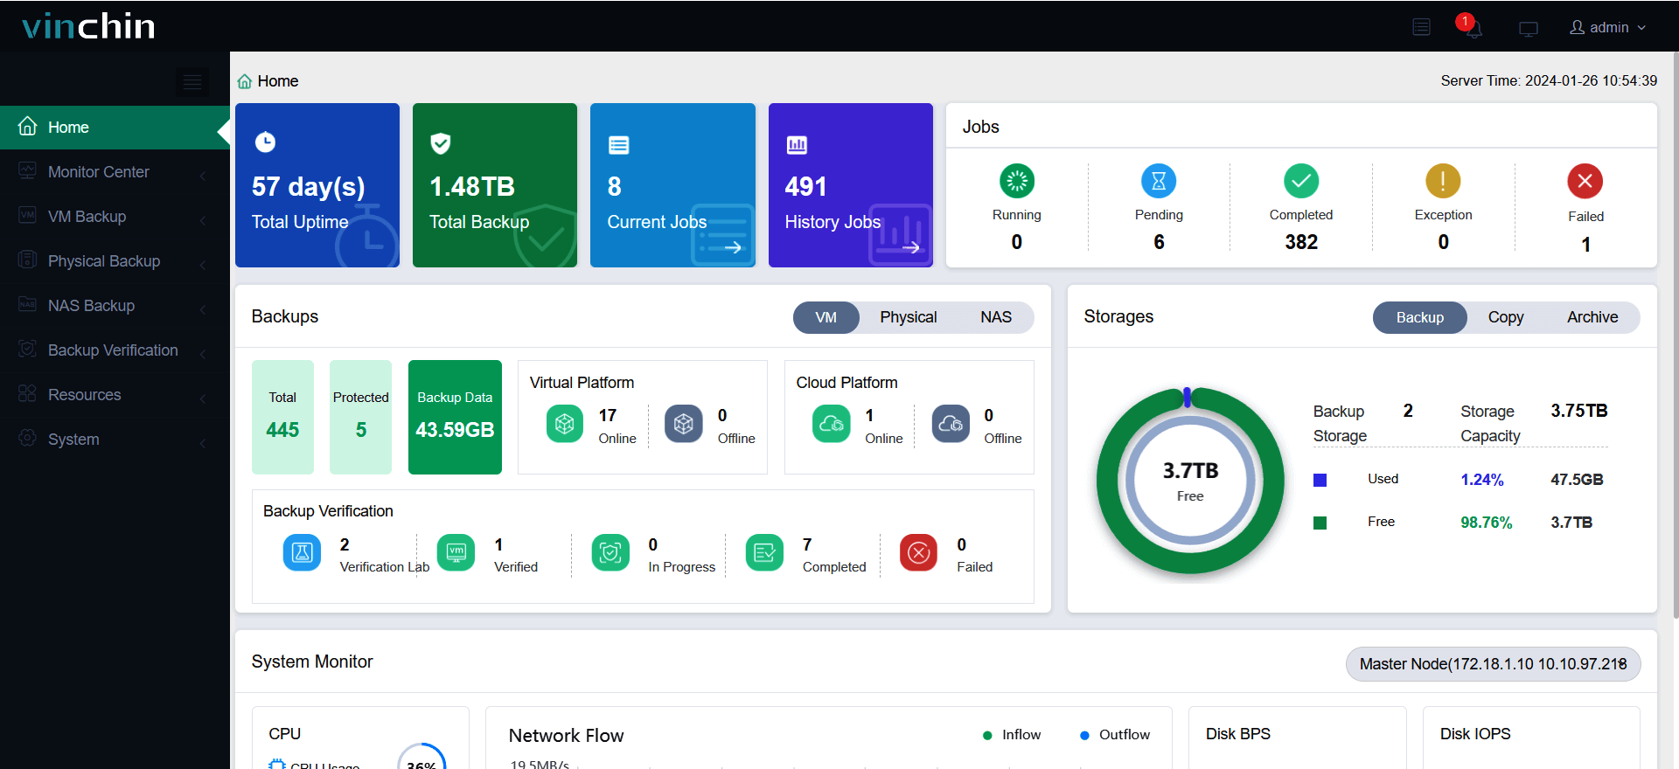
Task: Open VM Backup menu item
Action: [115, 217]
